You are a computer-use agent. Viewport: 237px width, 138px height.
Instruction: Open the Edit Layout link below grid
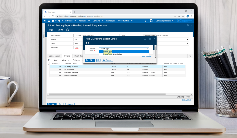(x=187, y=100)
